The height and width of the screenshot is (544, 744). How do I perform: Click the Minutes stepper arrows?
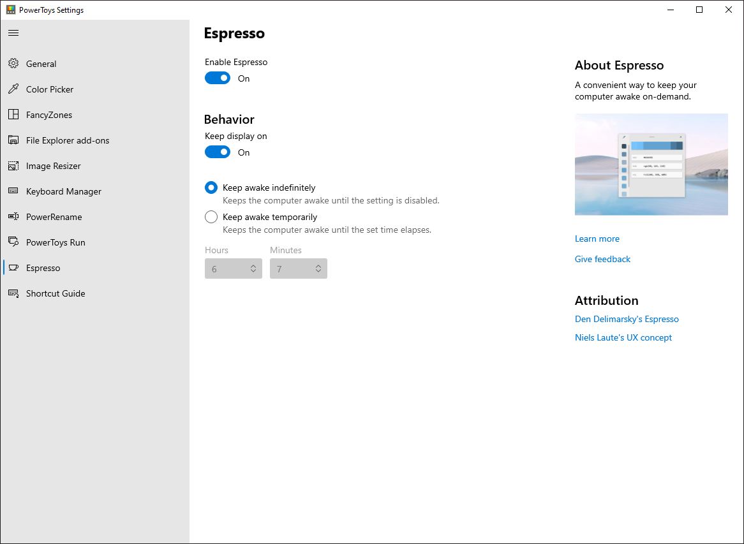318,269
